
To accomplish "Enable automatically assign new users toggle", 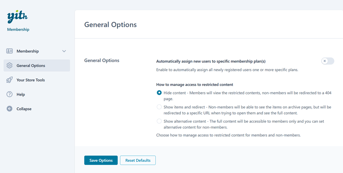I will coord(328,61).
